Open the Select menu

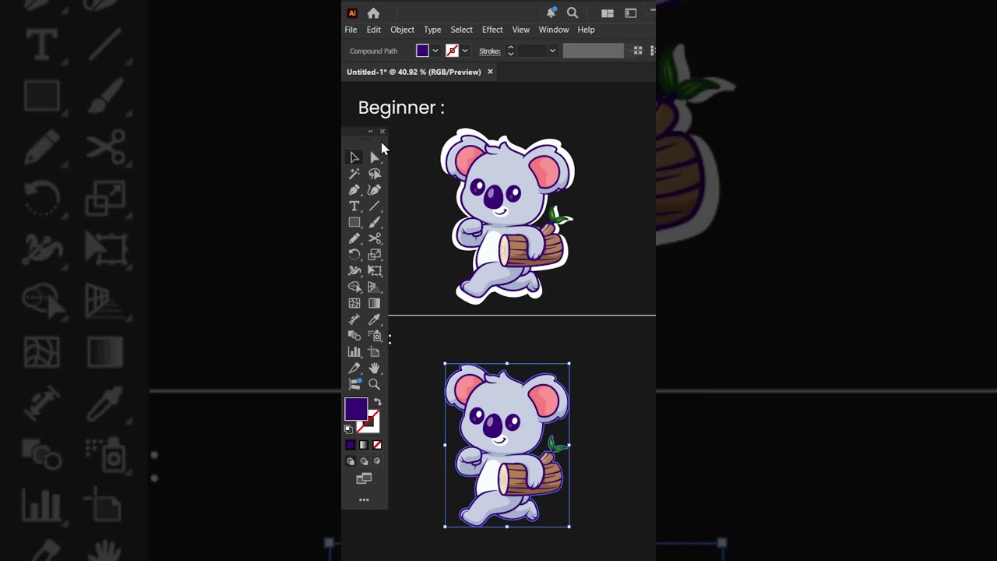coord(461,30)
